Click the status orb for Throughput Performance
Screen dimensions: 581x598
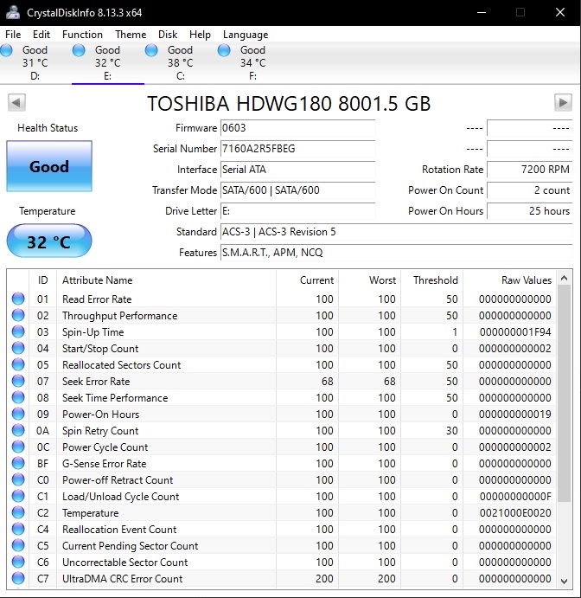coord(18,315)
